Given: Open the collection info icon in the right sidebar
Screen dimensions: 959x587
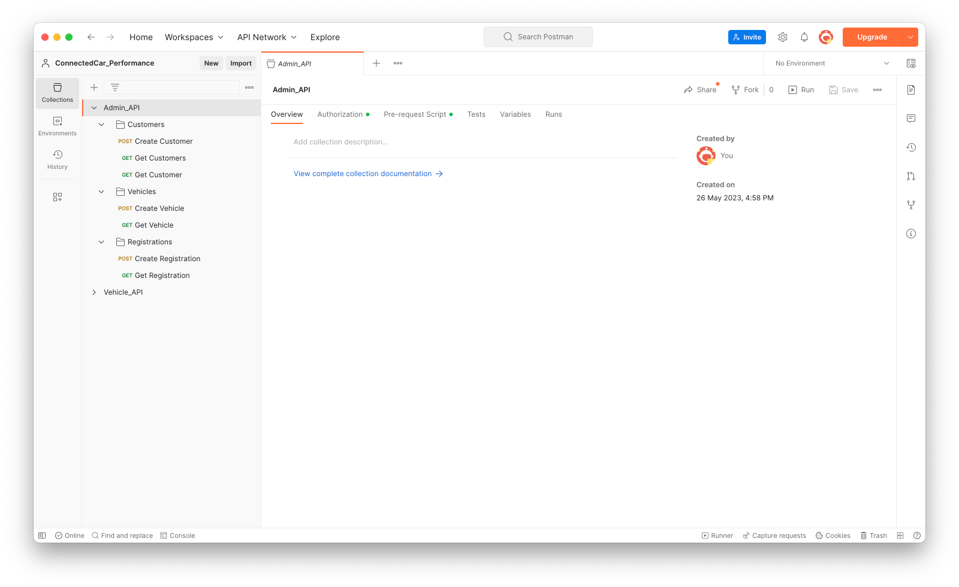Looking at the screenshot, I should click(911, 234).
